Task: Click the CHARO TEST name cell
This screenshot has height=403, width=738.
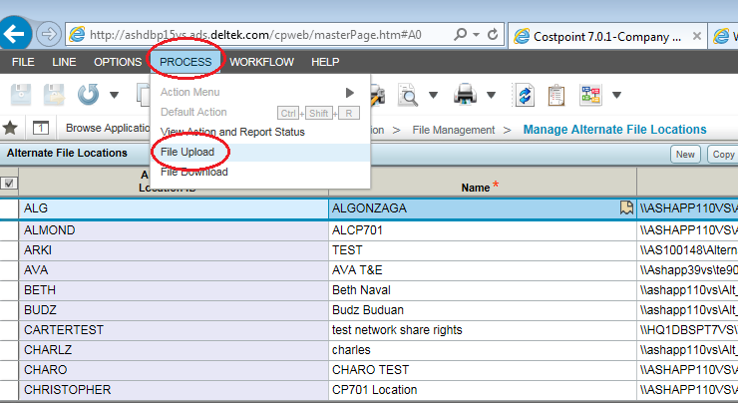Action: [482, 370]
